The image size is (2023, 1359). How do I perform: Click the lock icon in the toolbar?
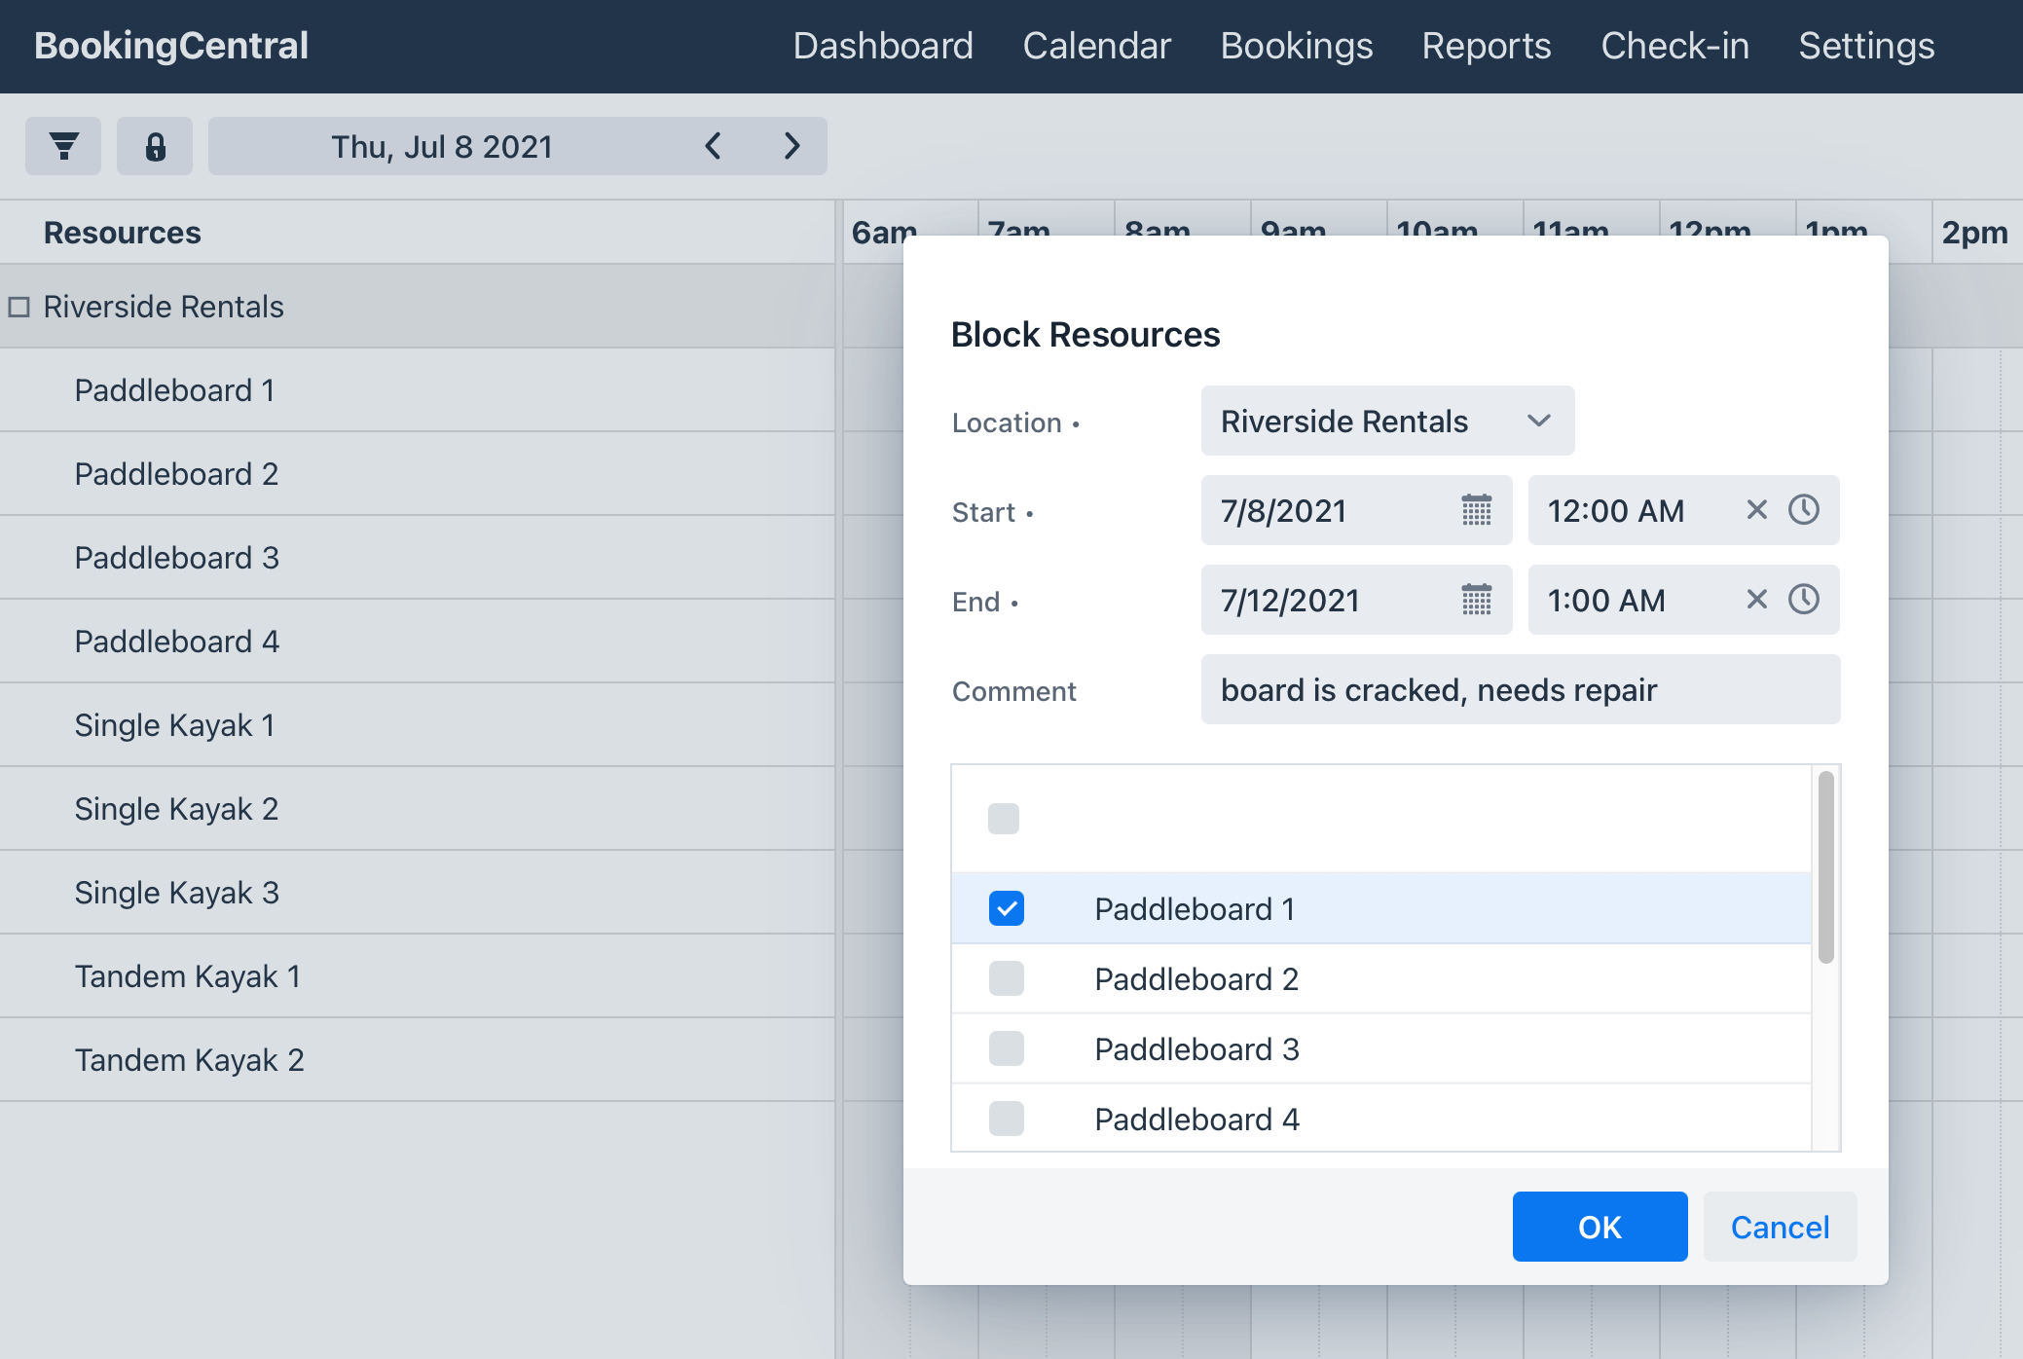(x=154, y=146)
